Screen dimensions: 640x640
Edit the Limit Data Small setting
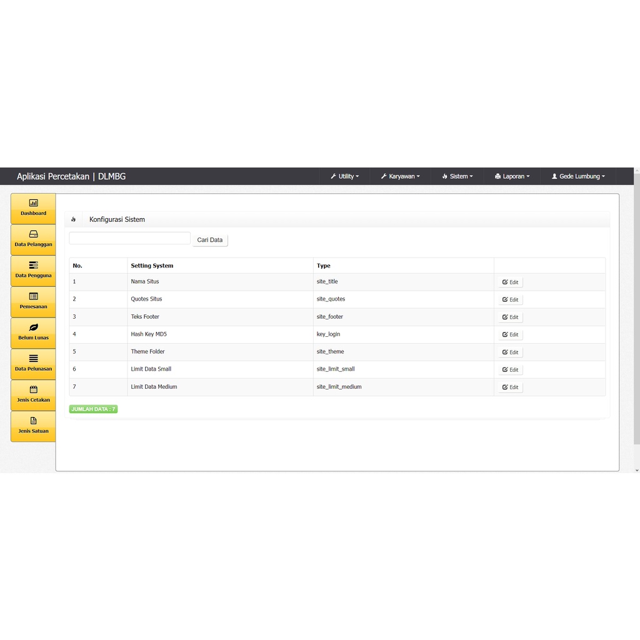click(x=510, y=370)
